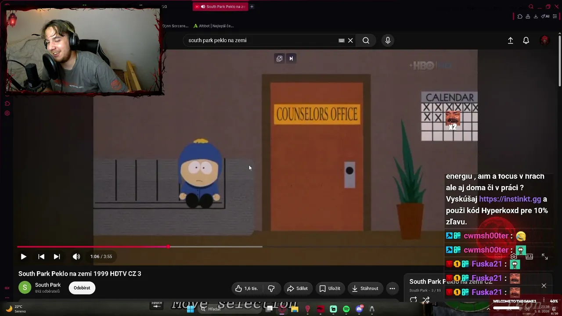Viewport: 562px width, 316px height.
Task: Open File Explorer from the taskbar
Action: tap(295, 309)
